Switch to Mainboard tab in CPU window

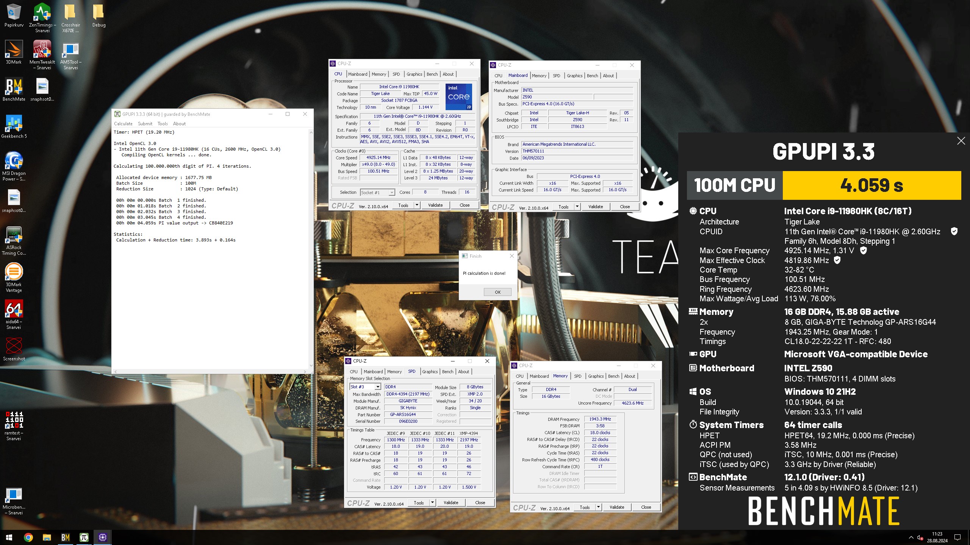click(358, 74)
